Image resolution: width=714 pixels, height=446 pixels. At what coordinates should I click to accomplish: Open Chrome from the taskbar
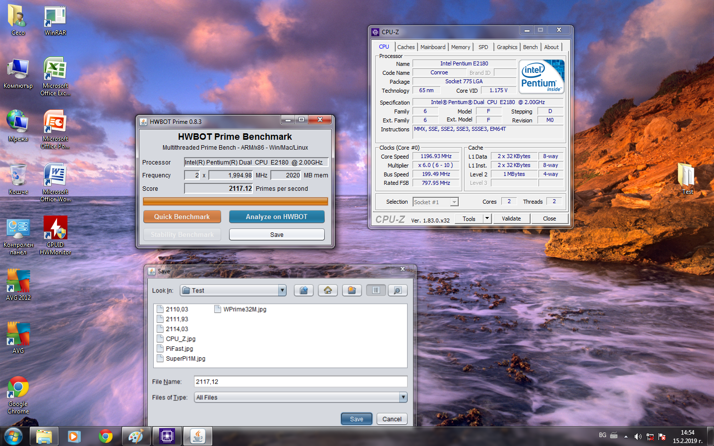click(105, 437)
